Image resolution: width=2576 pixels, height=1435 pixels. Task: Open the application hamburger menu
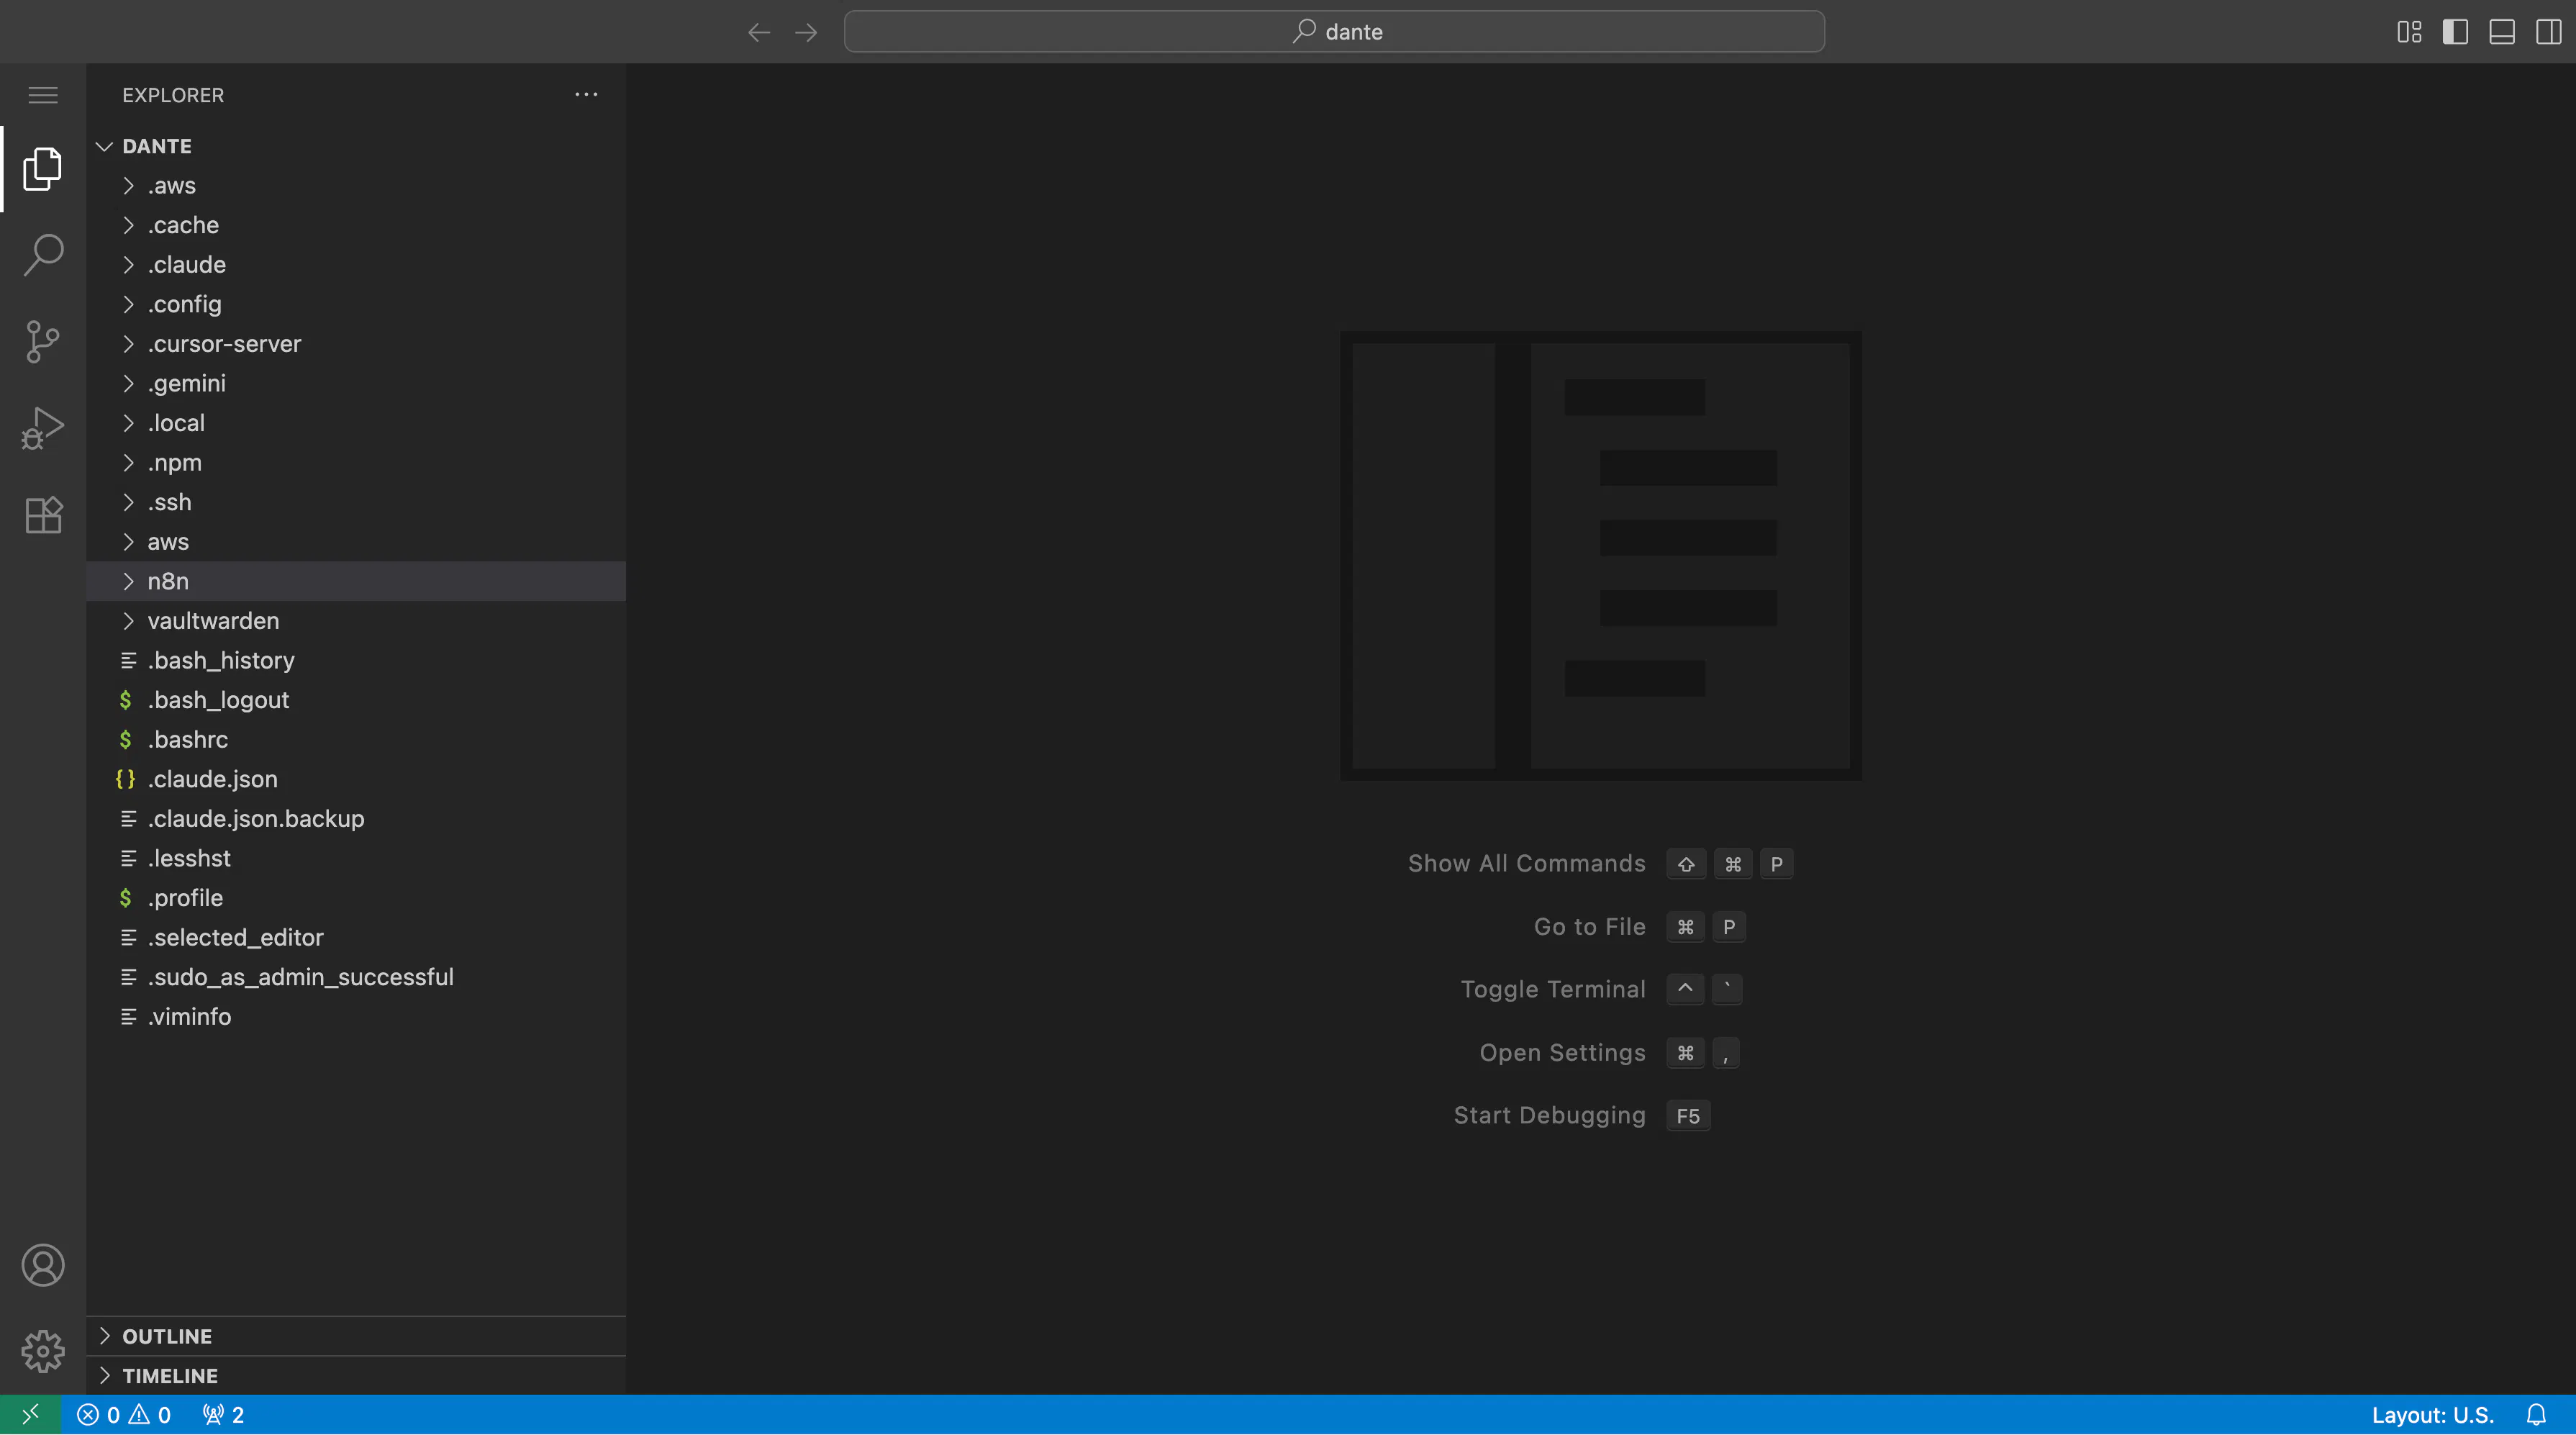[43, 95]
